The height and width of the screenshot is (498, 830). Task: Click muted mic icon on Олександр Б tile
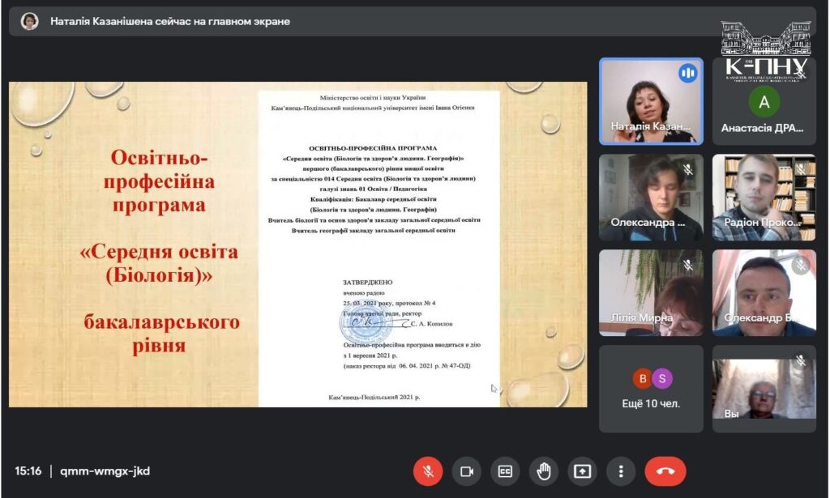(801, 266)
